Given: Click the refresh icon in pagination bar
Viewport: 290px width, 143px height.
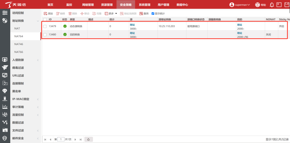Looking at the screenshot, I should point(89,140).
